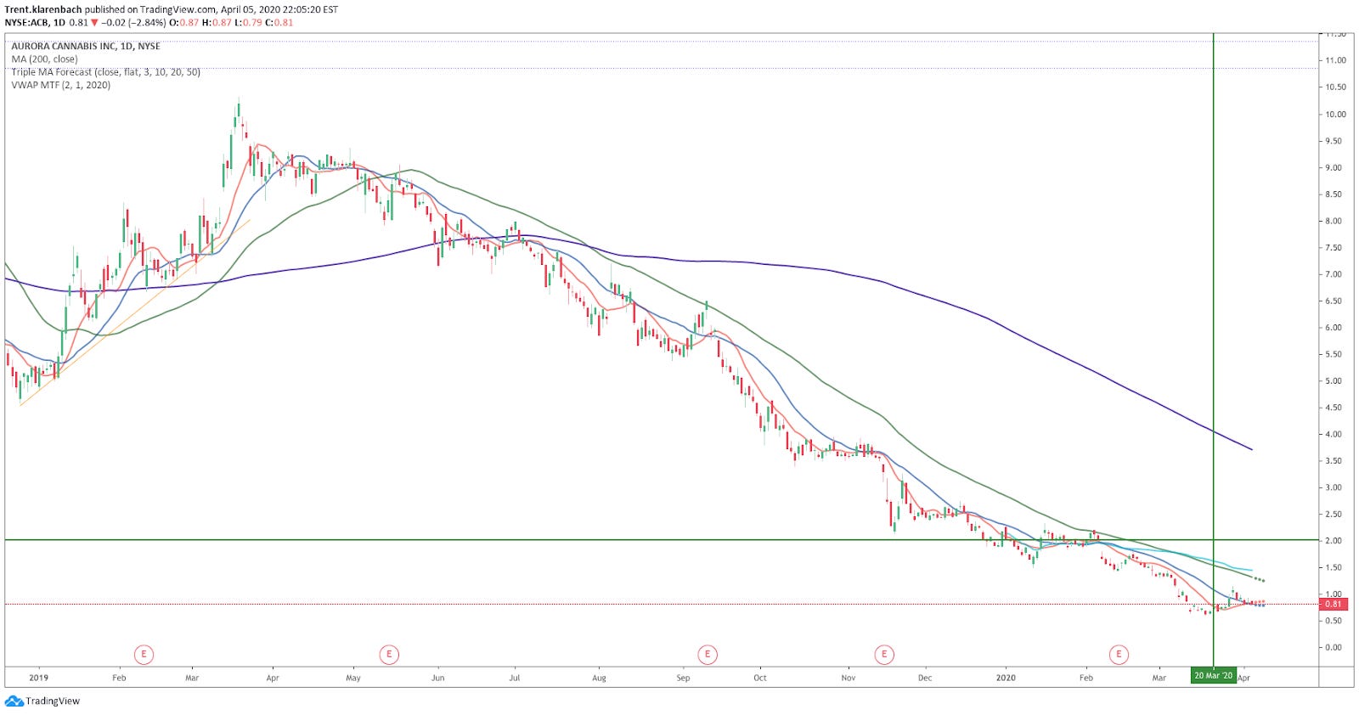Click the 6.00 label on price axis

(1334, 327)
